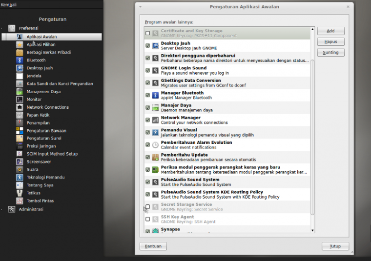Click the Papan Ketik keyboard icon
The width and height of the screenshot is (371, 261).
click(x=20, y=115)
